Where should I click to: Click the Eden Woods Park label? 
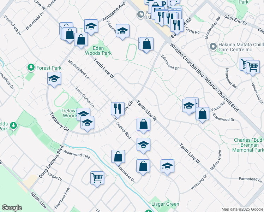pyautogui.click(x=98, y=51)
